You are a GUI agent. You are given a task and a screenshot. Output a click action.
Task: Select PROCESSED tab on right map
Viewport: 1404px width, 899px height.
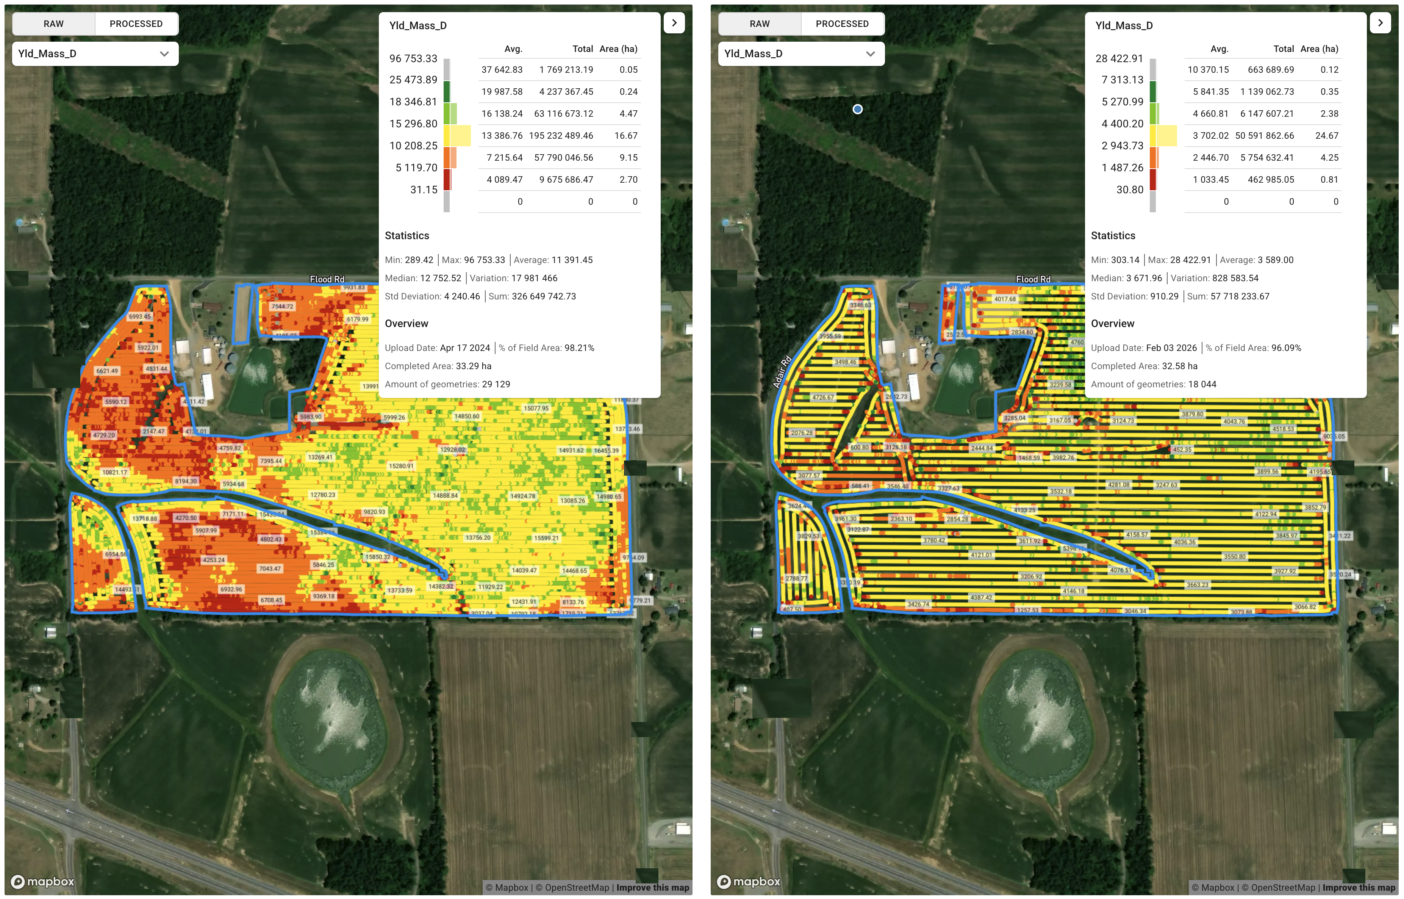842,24
